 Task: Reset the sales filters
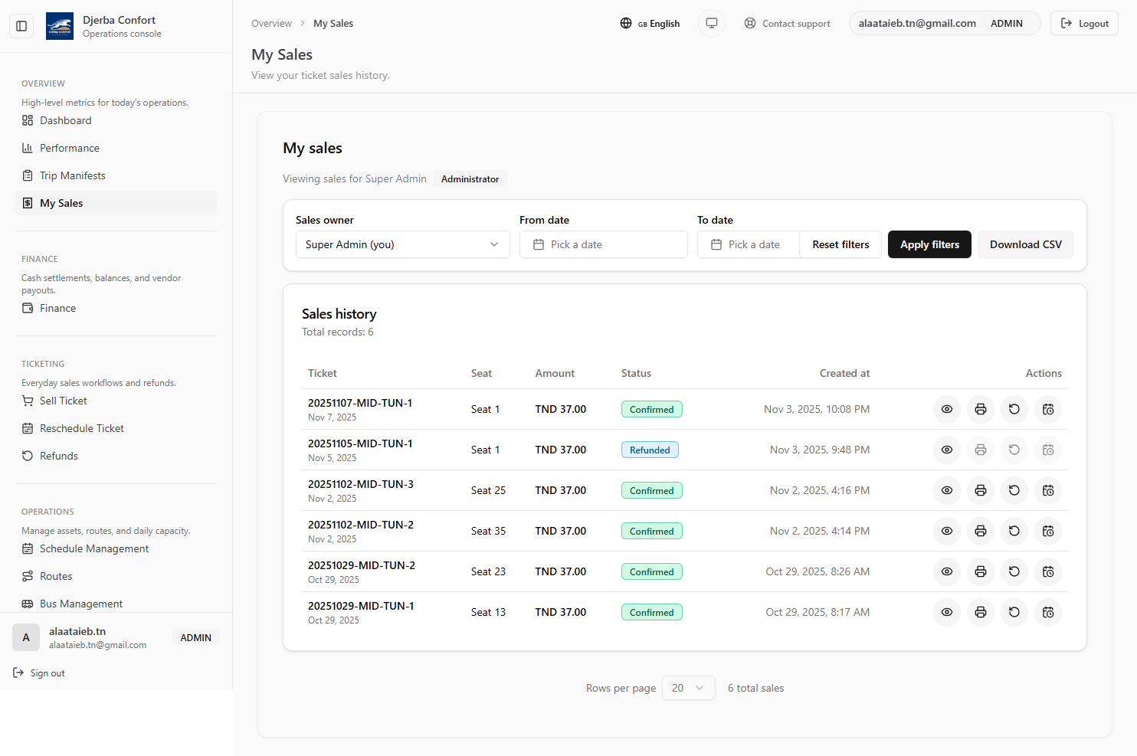tap(840, 244)
